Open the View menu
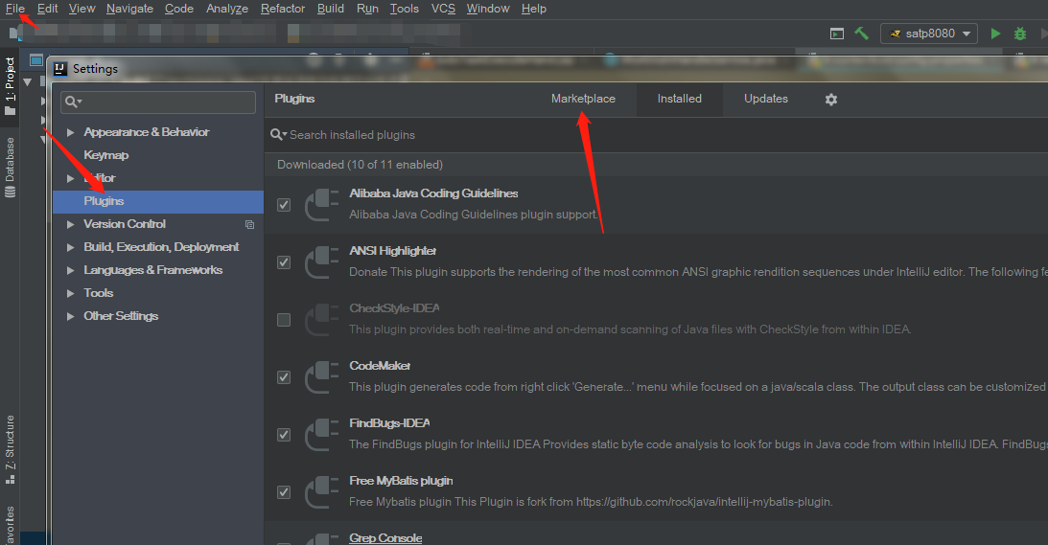 click(x=82, y=9)
